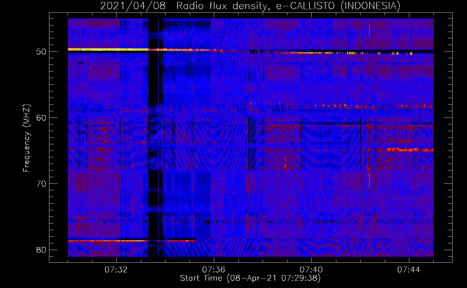Click the "Frequency (MHZ)" axis label
467x288 pixels.
(26, 138)
